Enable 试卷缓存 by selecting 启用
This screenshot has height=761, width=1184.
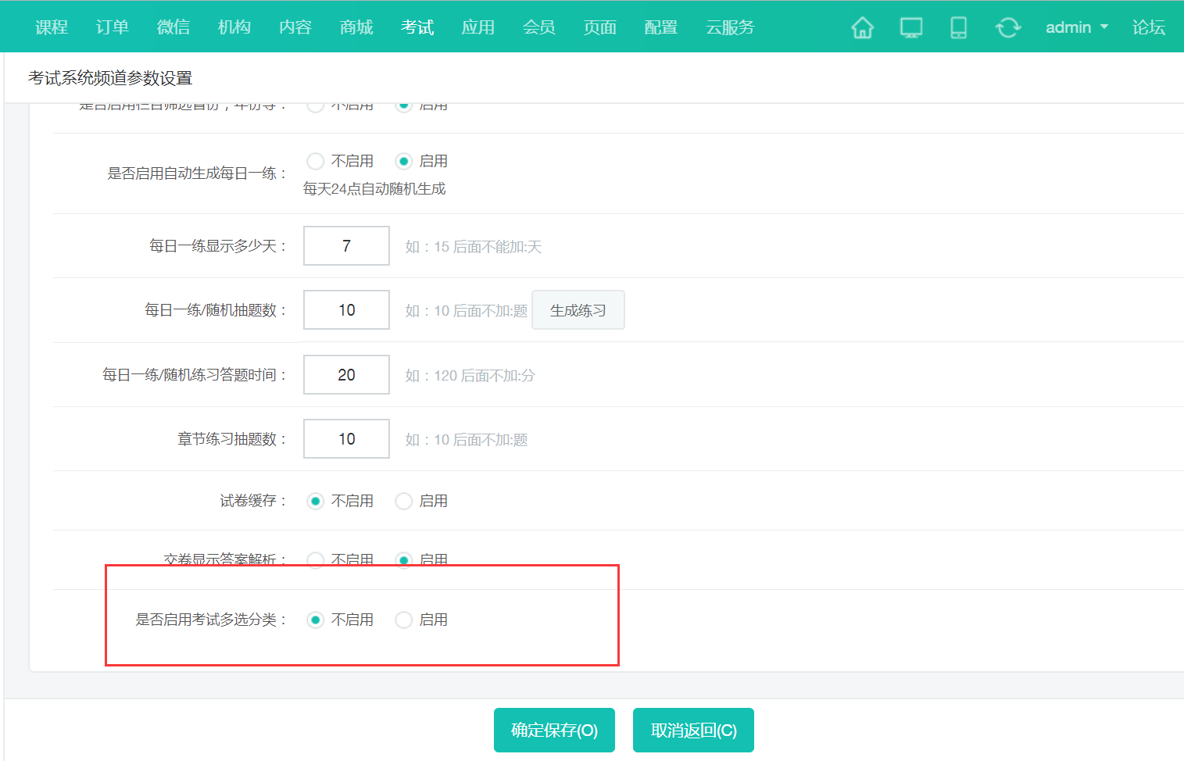pyautogui.click(x=403, y=501)
